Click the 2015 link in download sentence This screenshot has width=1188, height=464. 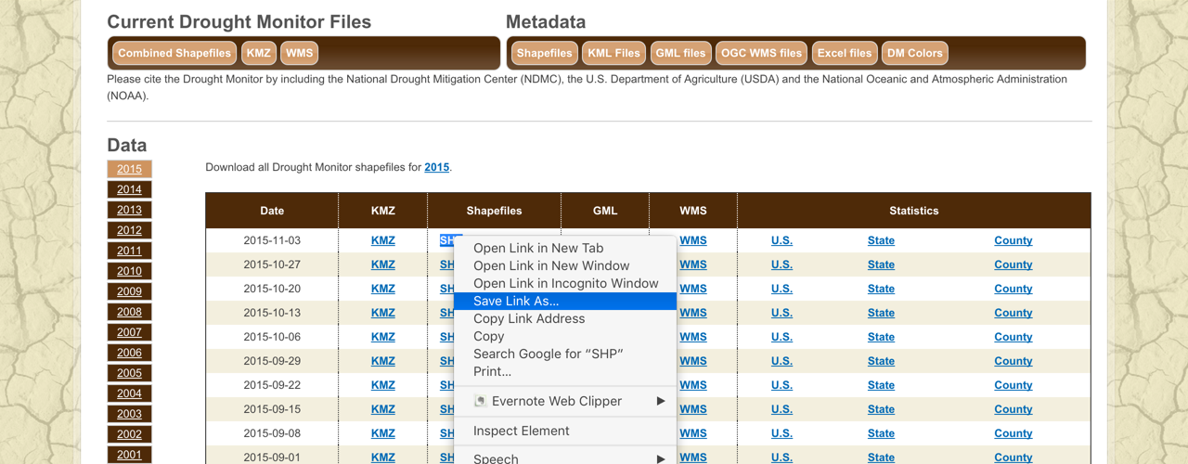(x=436, y=167)
